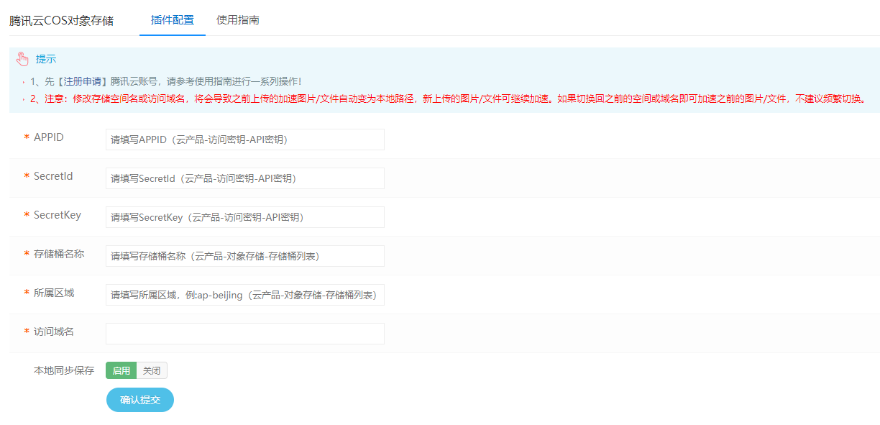
Task: Click the 提示 heading text
Action: [46, 59]
